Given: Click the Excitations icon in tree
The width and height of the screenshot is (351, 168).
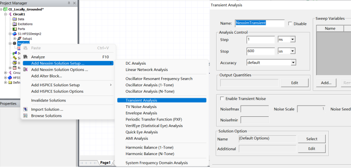Looking at the screenshot, I should tap(15, 24).
